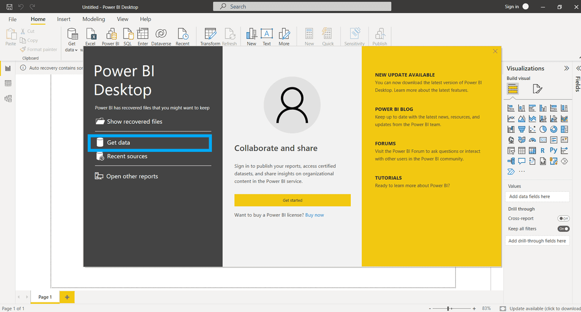Click the zoom slider in status bar
581x312 pixels.
tap(452, 308)
